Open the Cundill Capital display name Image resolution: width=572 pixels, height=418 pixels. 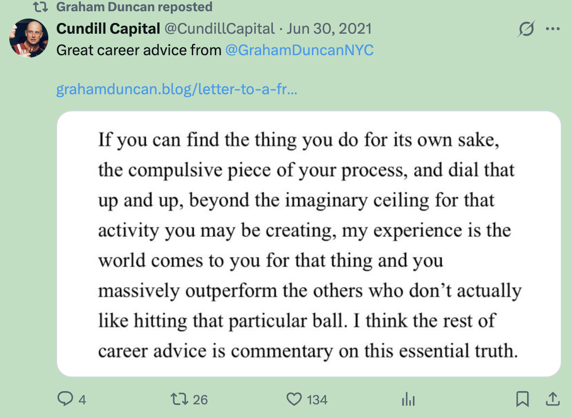tap(108, 29)
